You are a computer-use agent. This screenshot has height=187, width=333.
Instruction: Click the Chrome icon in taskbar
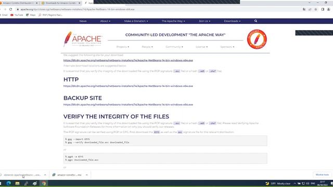(x=44, y=183)
